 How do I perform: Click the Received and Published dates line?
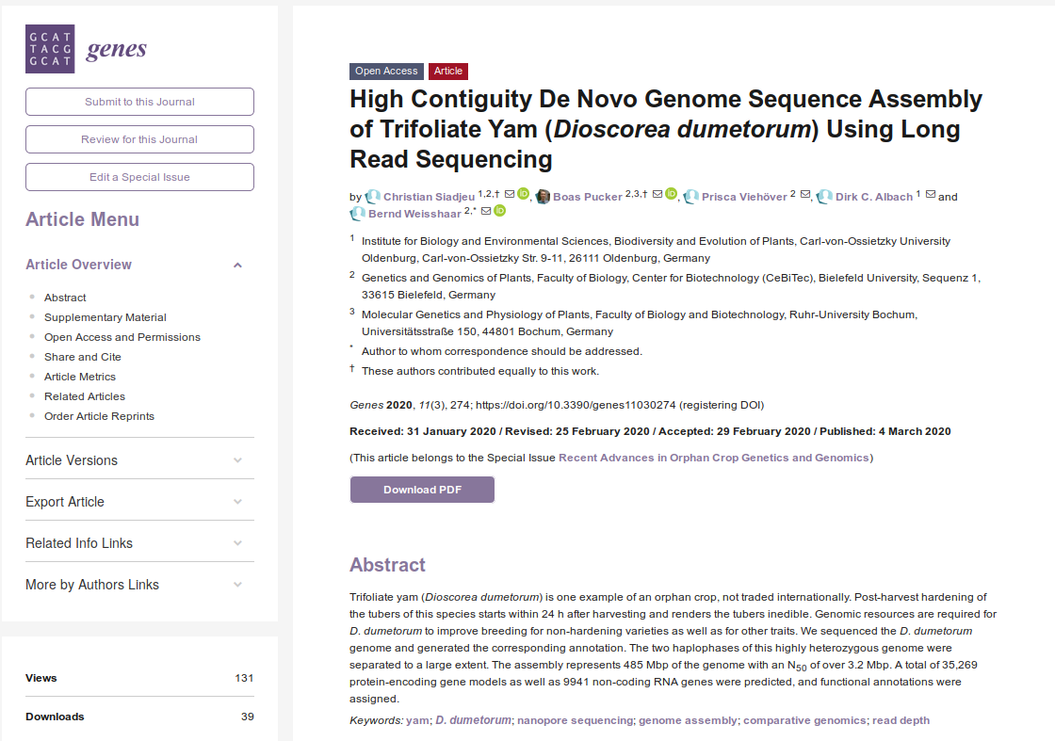coord(650,431)
